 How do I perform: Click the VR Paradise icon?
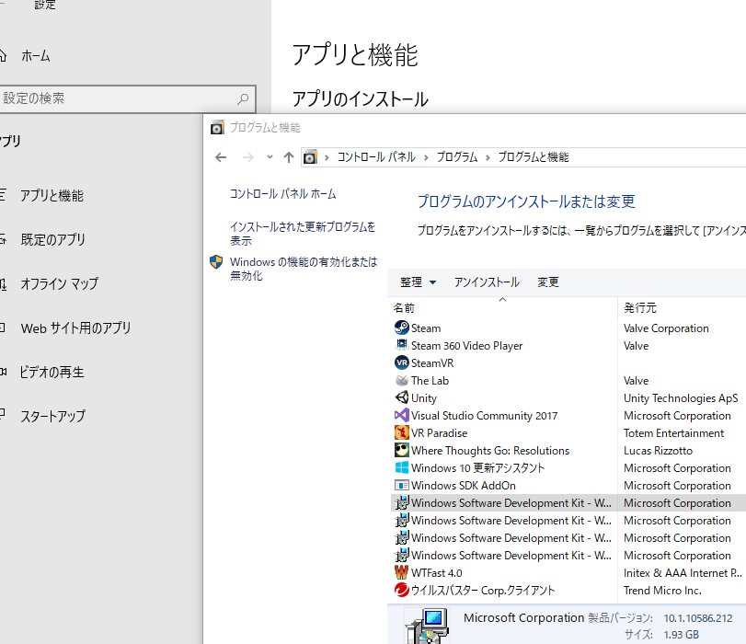pyautogui.click(x=402, y=432)
